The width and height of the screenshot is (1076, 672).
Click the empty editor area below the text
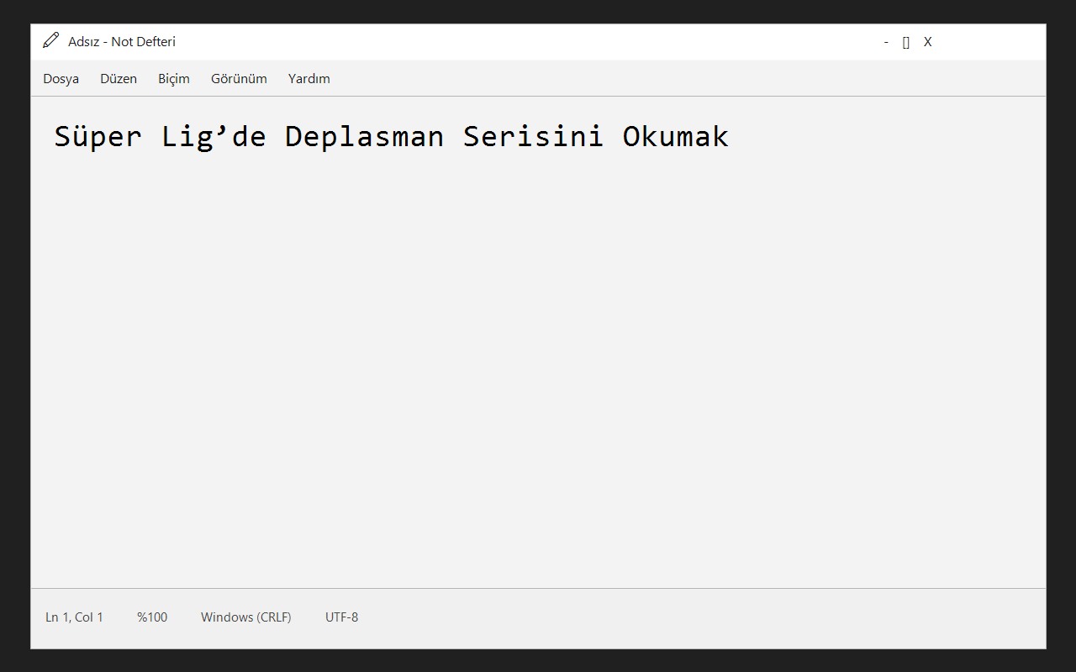tap(538, 370)
